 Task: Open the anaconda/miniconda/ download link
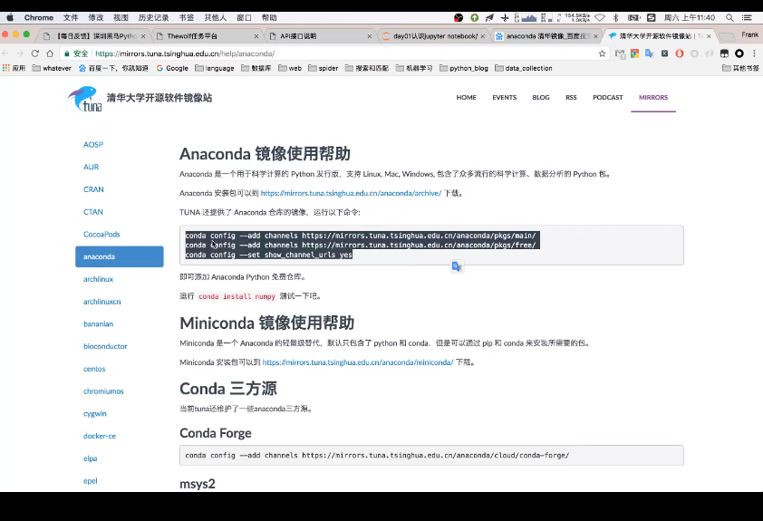pos(358,362)
